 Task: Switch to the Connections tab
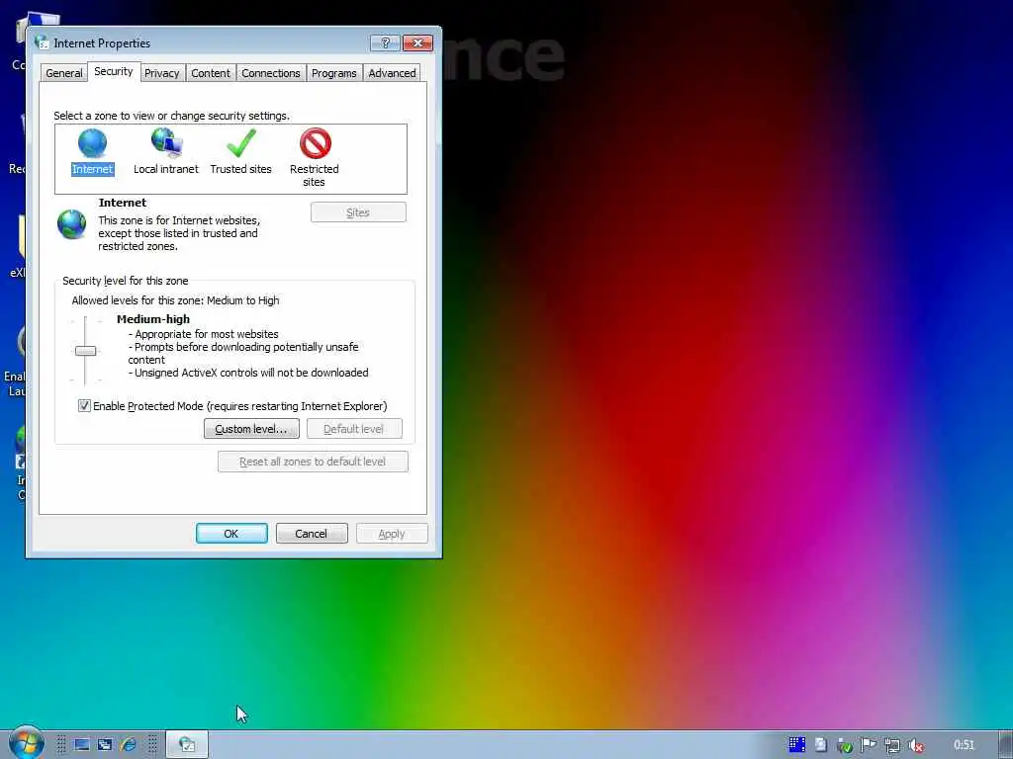(271, 73)
